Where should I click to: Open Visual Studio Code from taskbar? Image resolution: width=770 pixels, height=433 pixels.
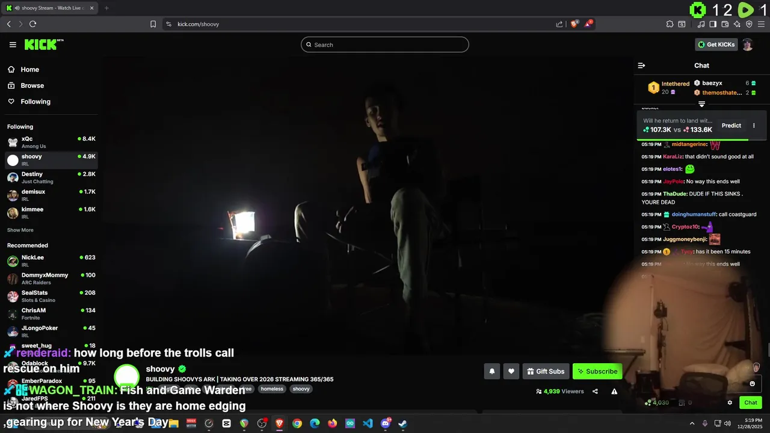[x=368, y=423]
